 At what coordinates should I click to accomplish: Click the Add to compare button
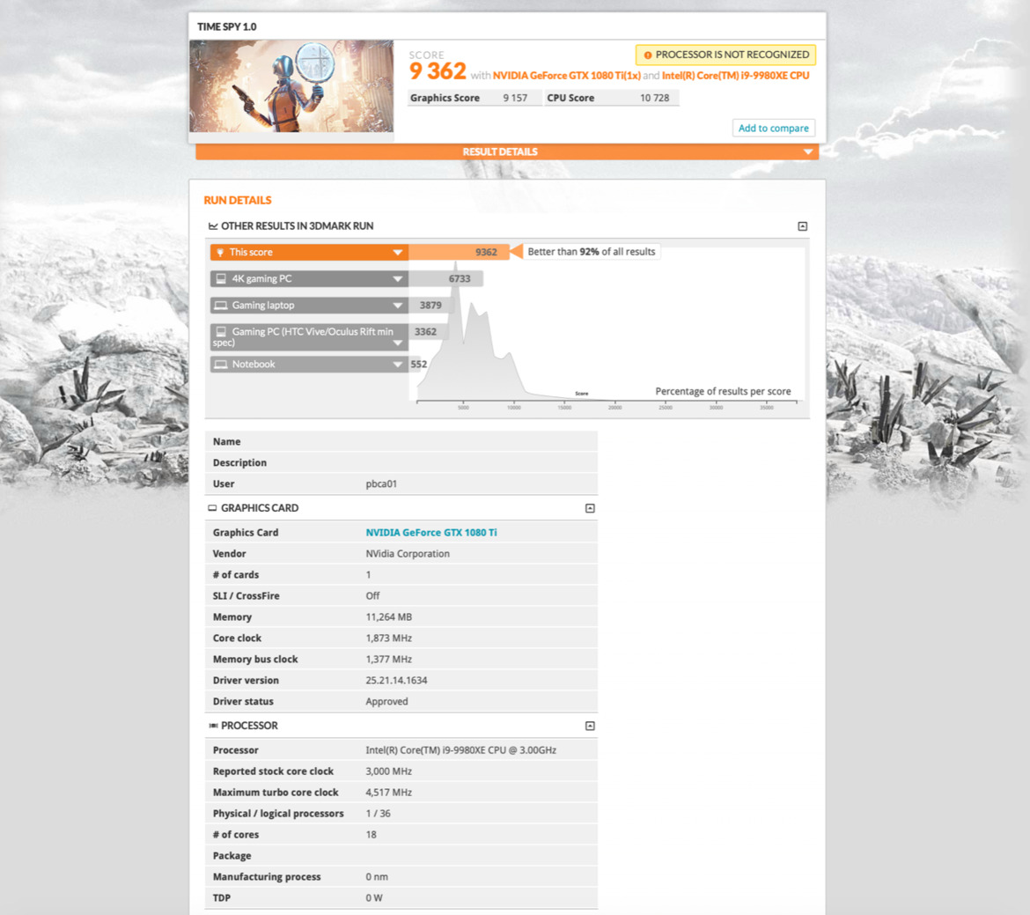click(x=773, y=129)
